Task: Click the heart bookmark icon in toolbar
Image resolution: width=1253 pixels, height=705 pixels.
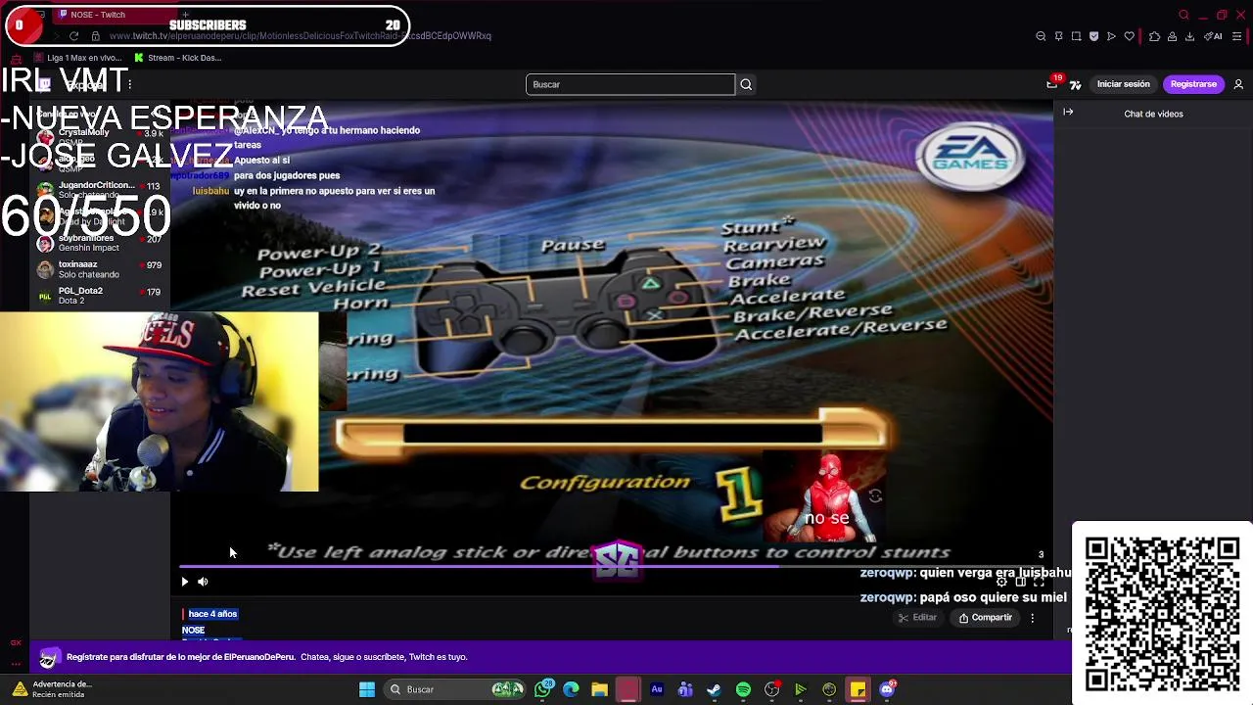Action: point(1129,36)
